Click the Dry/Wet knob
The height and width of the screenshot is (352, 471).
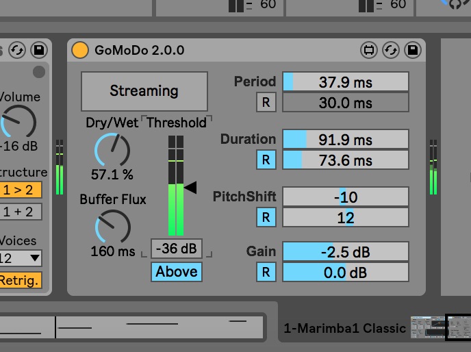pos(111,149)
